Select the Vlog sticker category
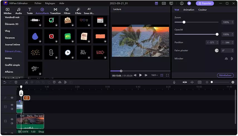Screen dimensions: 238x136 coord(7,31)
